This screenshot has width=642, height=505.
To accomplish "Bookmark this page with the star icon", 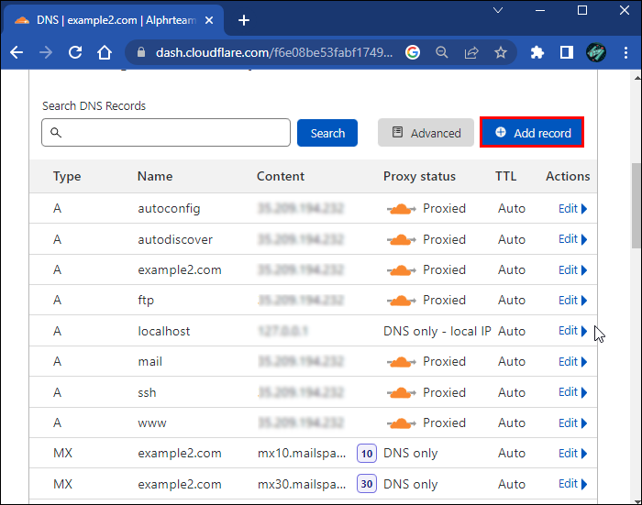I will 500,52.
